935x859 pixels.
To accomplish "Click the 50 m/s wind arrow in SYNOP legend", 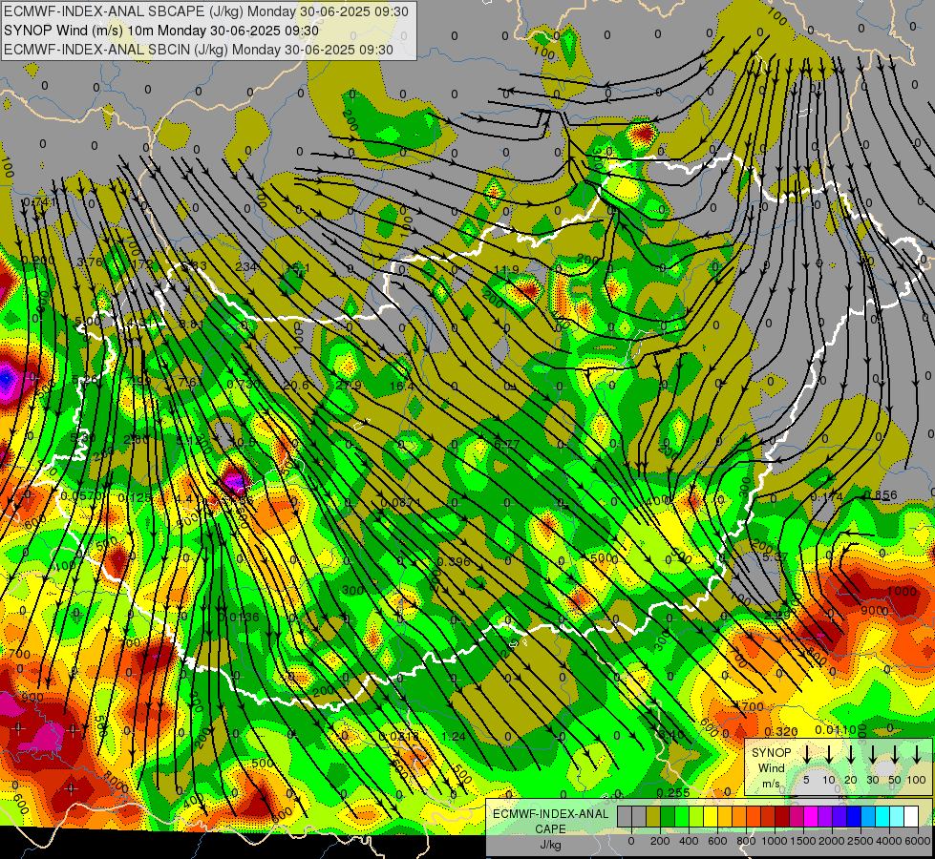I will click(x=895, y=754).
